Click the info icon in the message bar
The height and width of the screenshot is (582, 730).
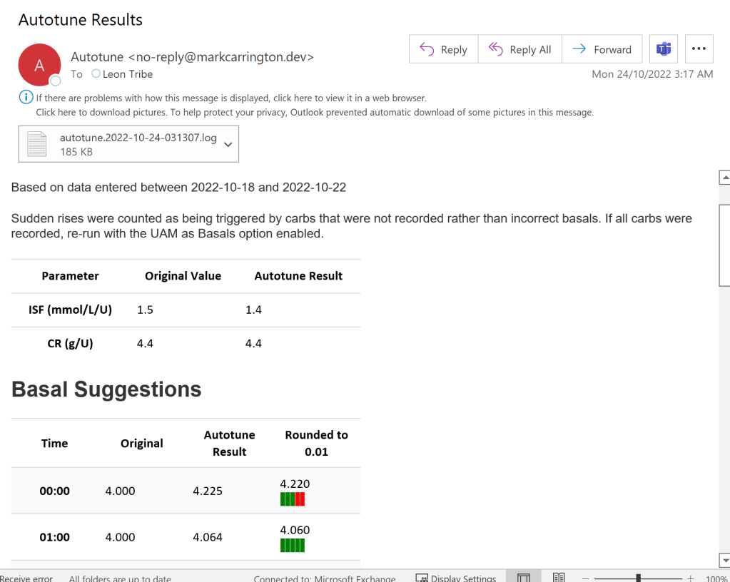(26, 98)
